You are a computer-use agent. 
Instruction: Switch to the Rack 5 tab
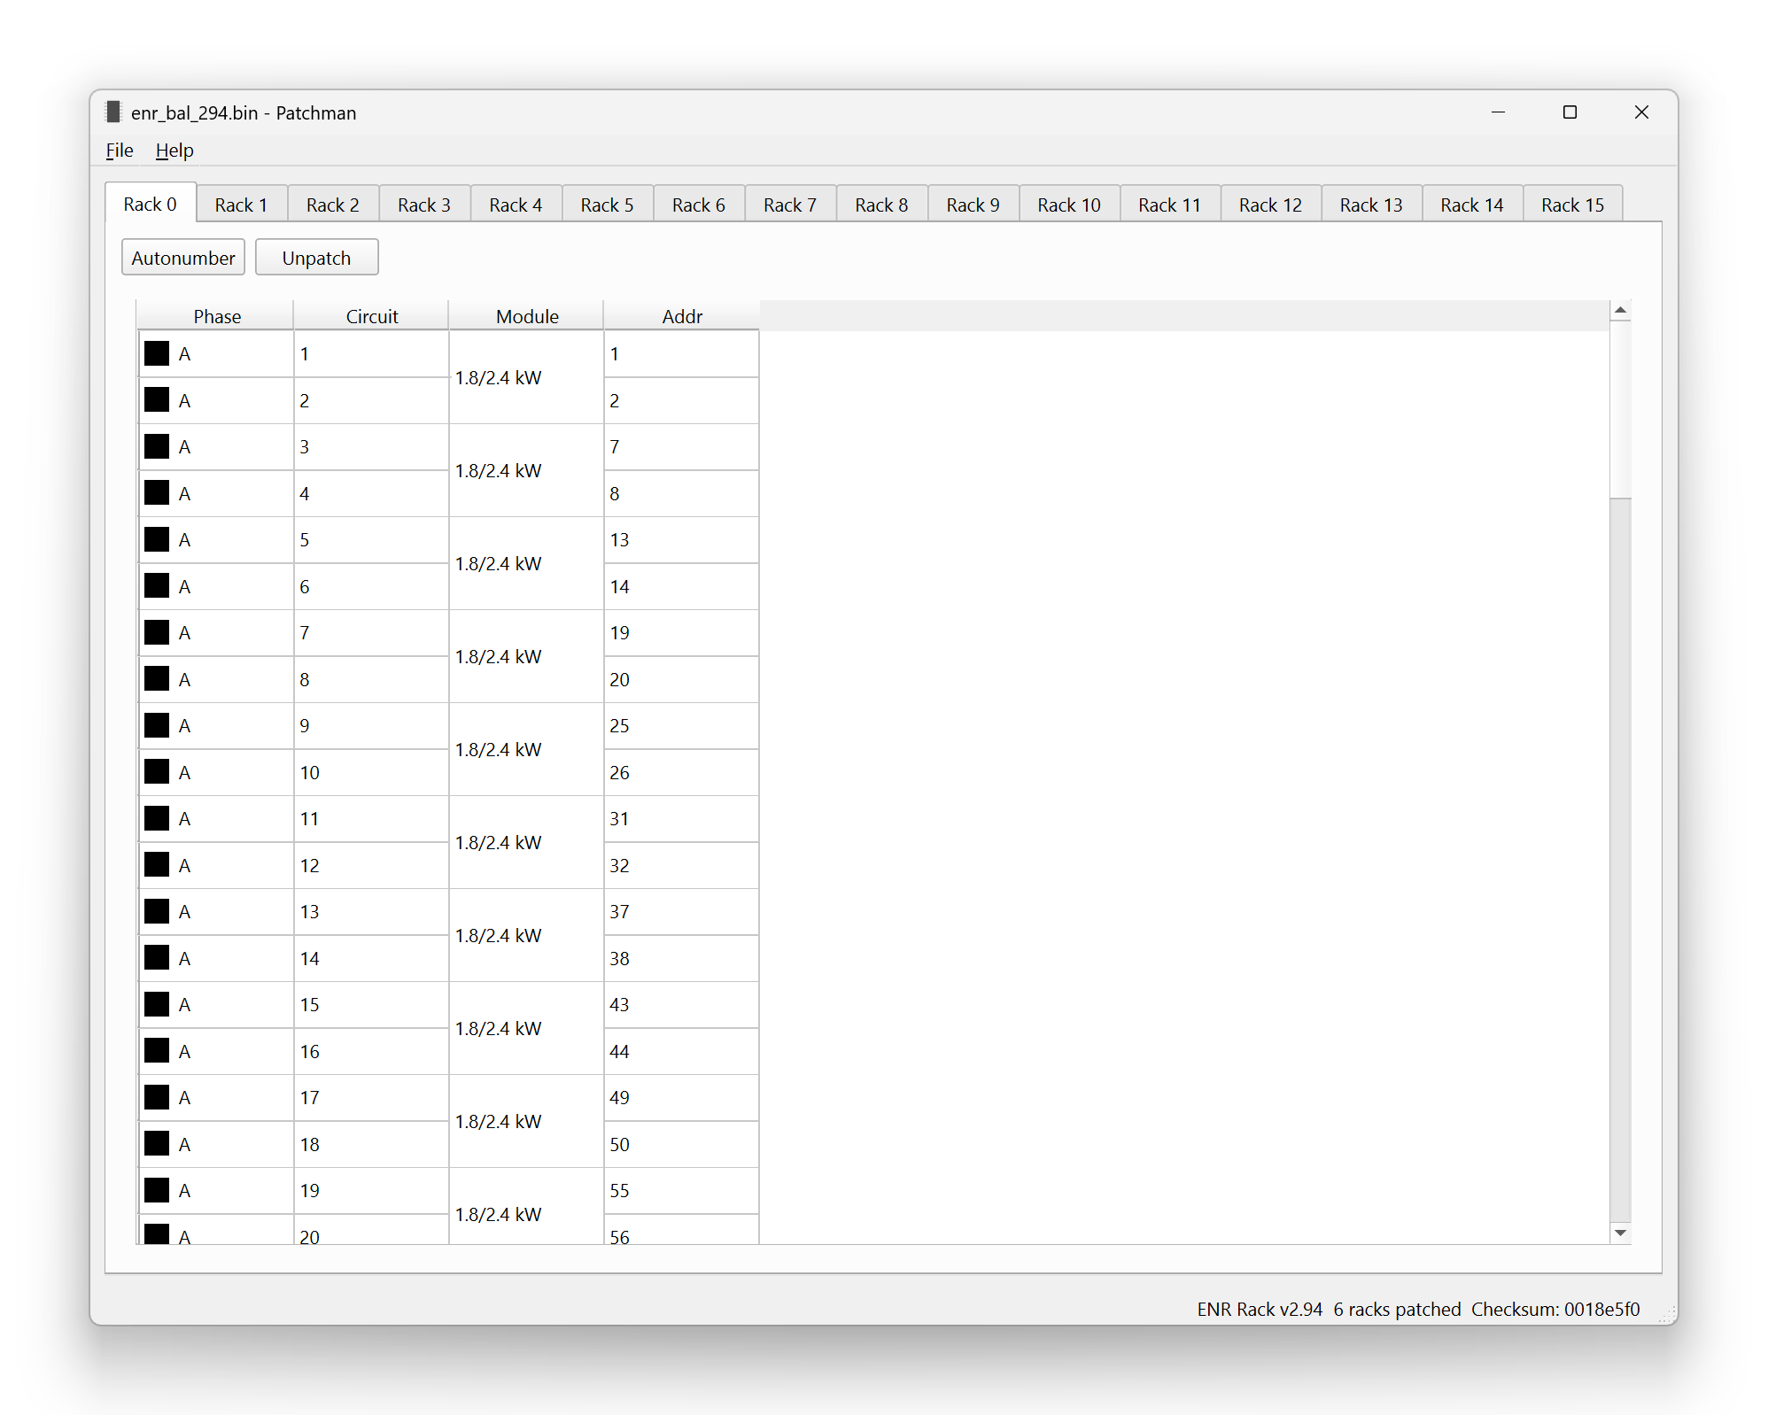point(608,205)
